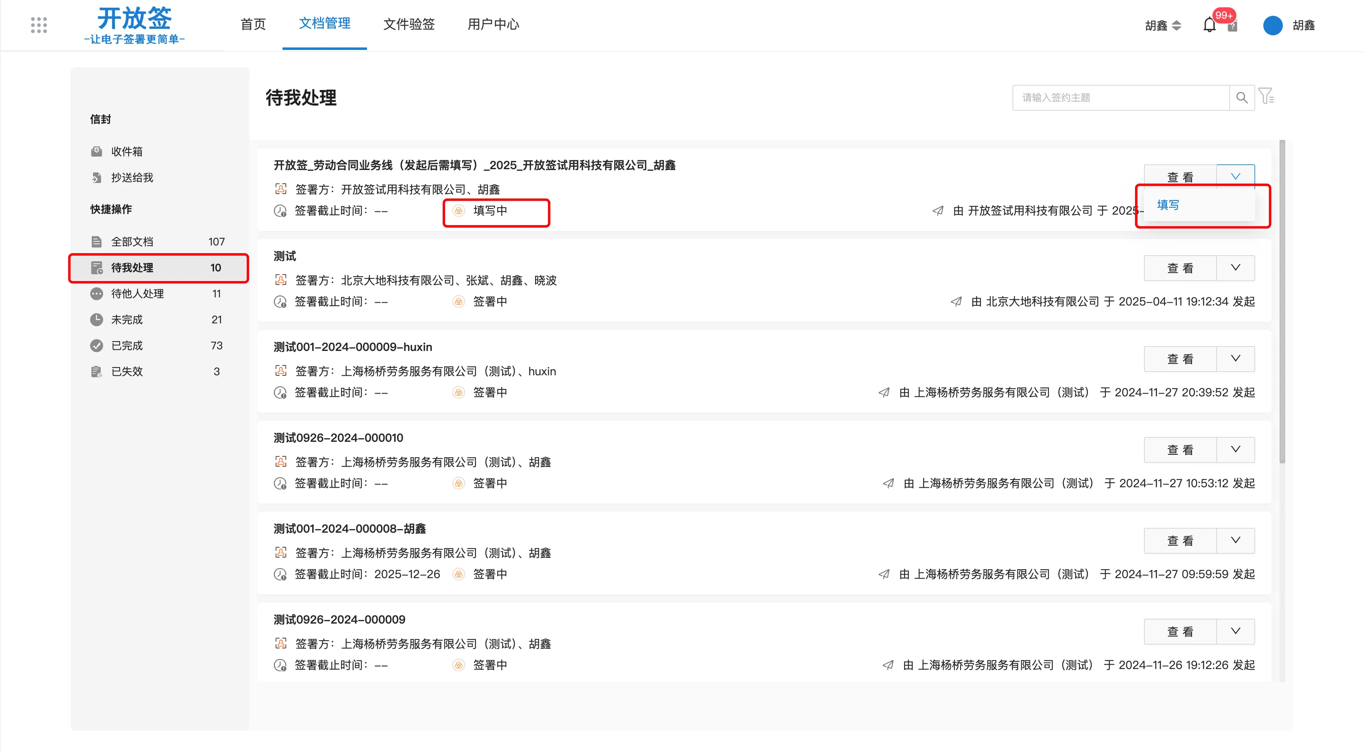Click send icon in 开放签_劳动合同 row

[x=938, y=211]
